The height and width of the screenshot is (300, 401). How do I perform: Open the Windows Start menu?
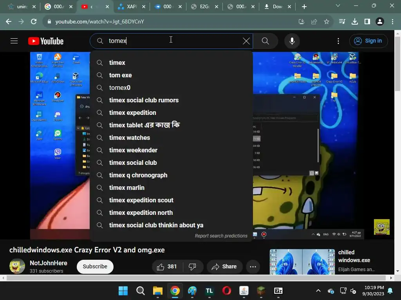click(123, 291)
